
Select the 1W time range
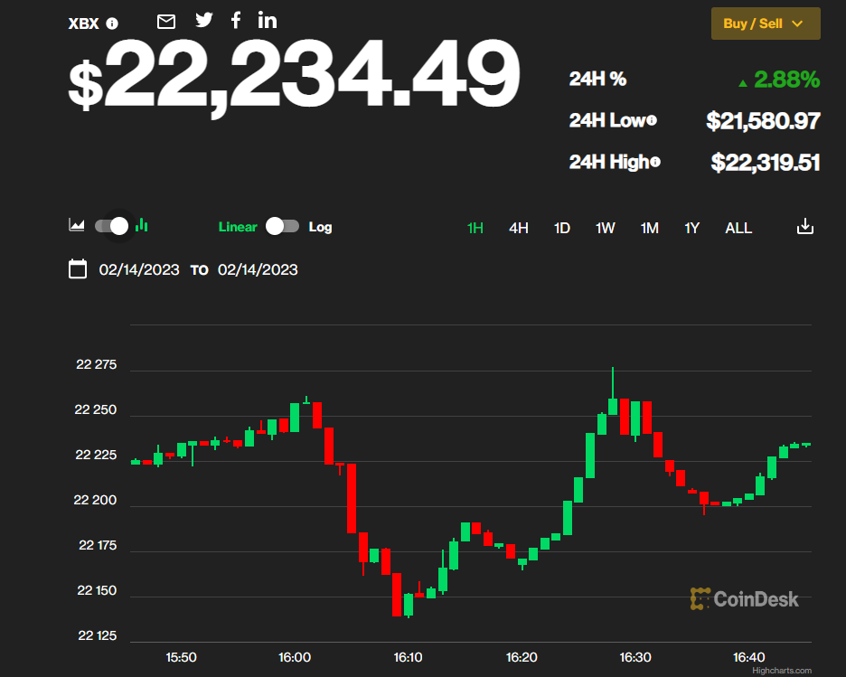605,228
